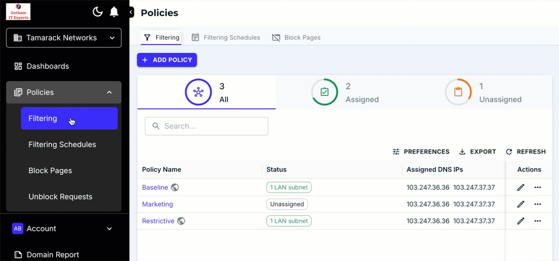The width and height of the screenshot is (559, 261).
Task: Open the Baseline policy link
Action: coord(155,187)
